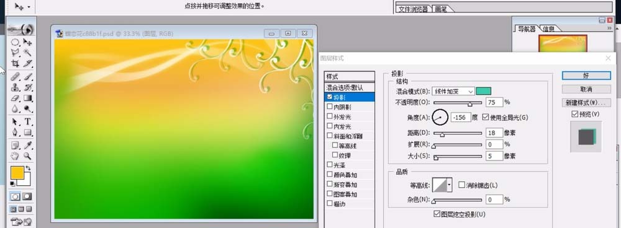This screenshot has width=621, height=228.
Task: Click the 取消 cancel button
Action: tap(586, 89)
